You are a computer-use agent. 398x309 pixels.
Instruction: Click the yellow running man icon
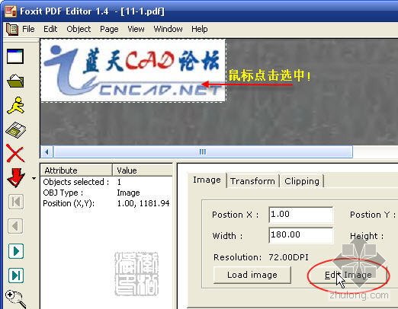(x=15, y=105)
